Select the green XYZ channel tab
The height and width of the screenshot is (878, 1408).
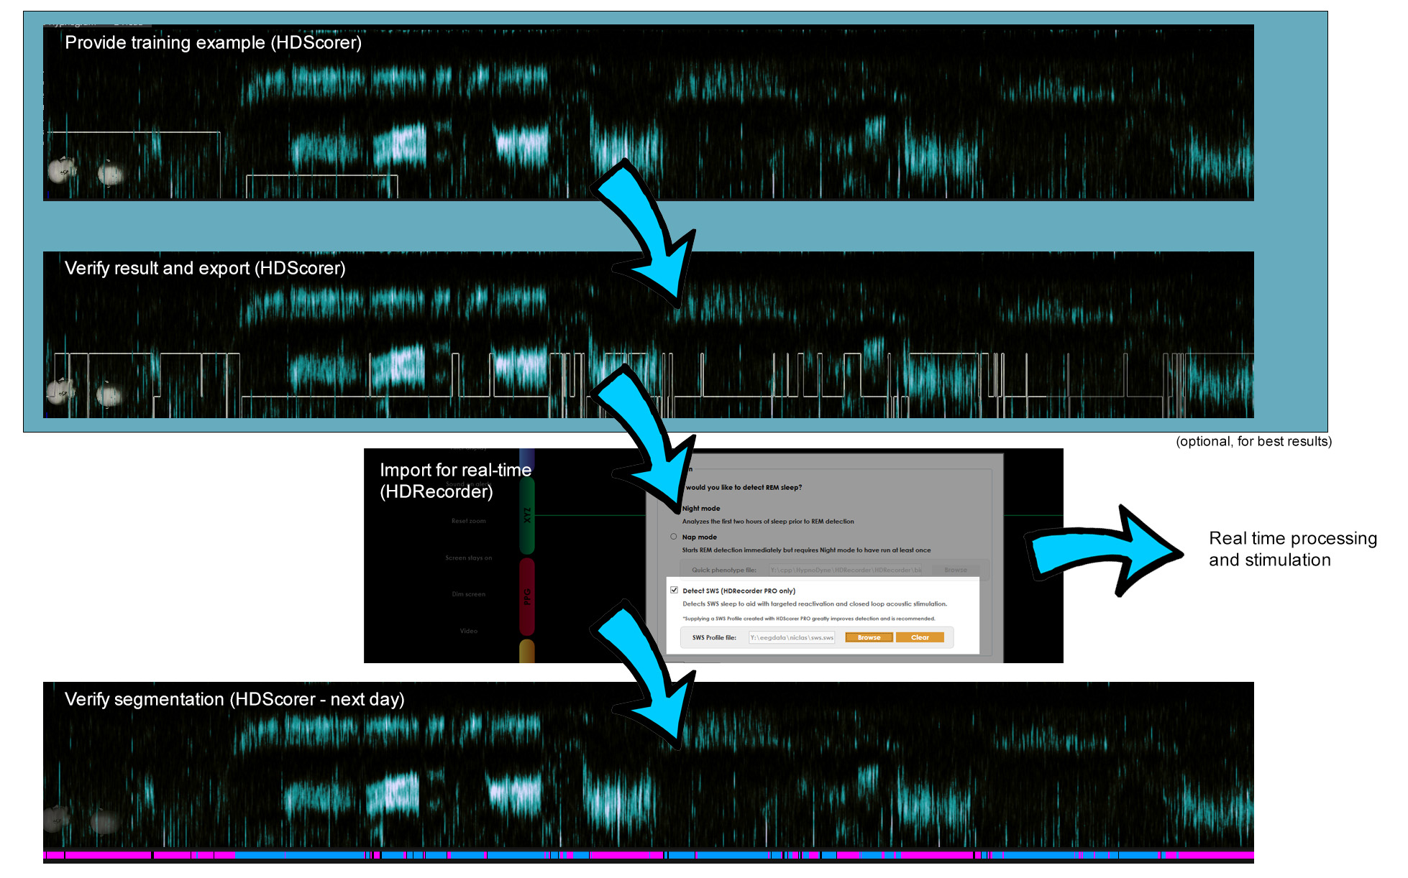click(x=527, y=514)
